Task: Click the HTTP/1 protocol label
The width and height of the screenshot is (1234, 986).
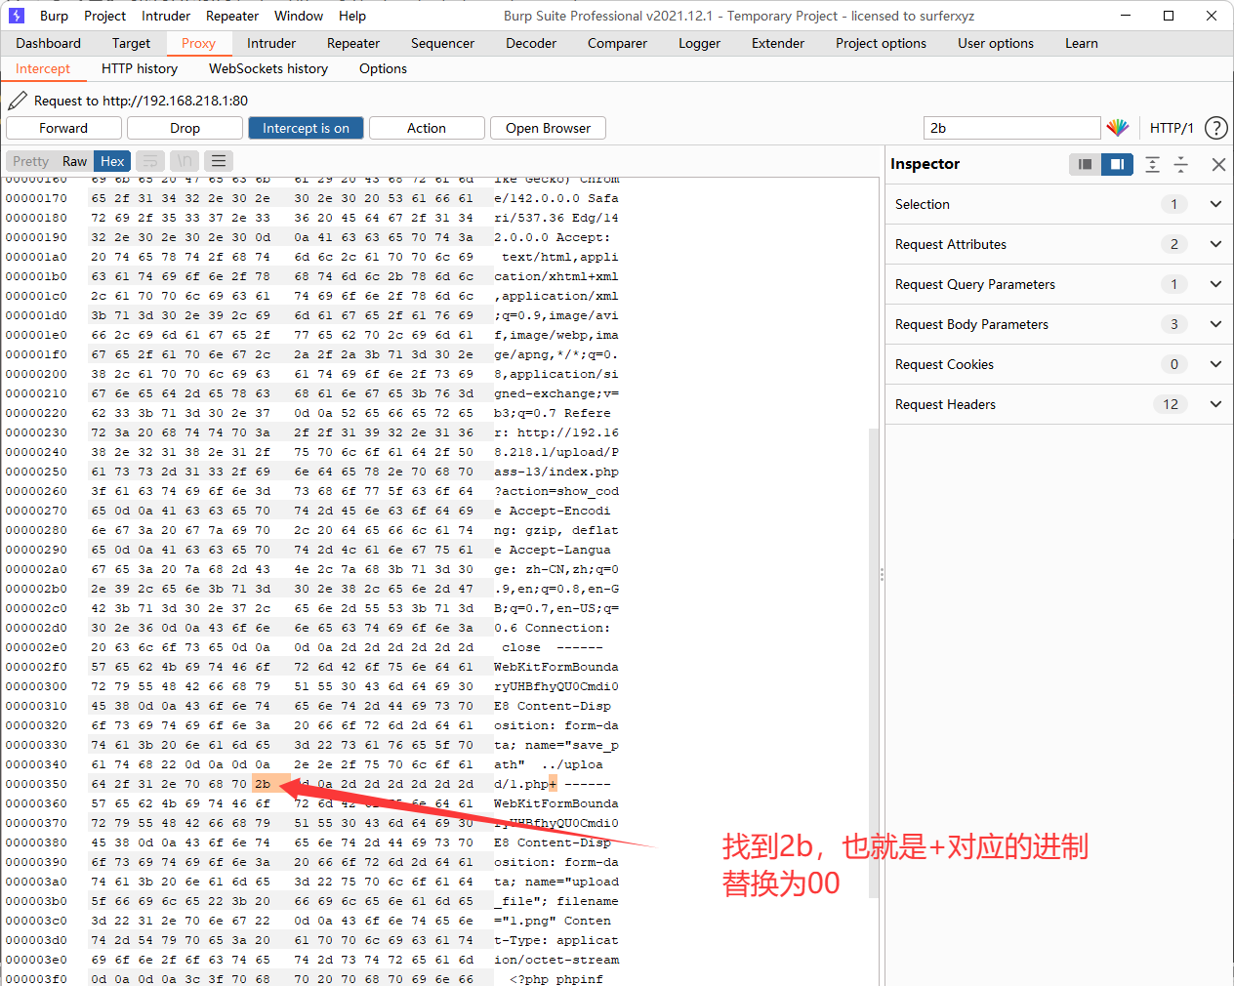Action: click(1172, 128)
